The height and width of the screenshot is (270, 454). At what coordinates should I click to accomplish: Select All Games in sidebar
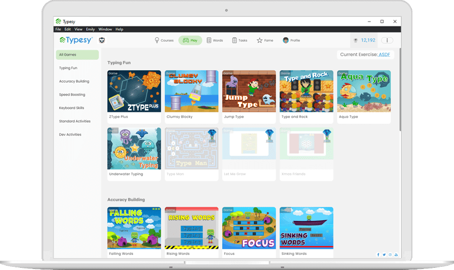pyautogui.click(x=77, y=55)
